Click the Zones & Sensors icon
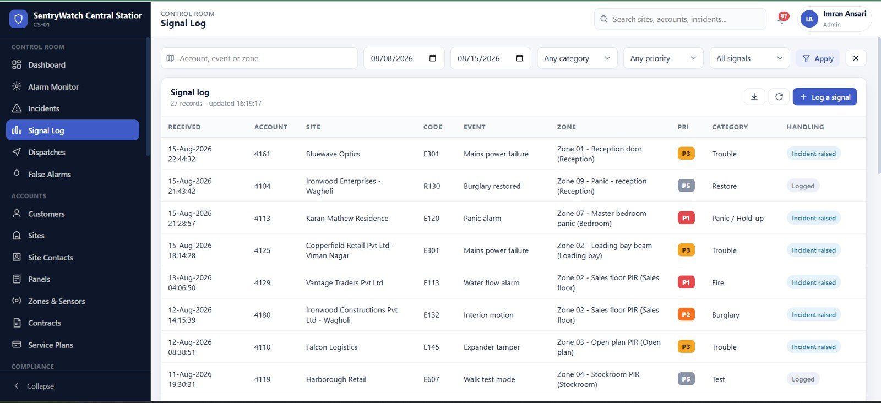The height and width of the screenshot is (403, 881). [x=17, y=301]
